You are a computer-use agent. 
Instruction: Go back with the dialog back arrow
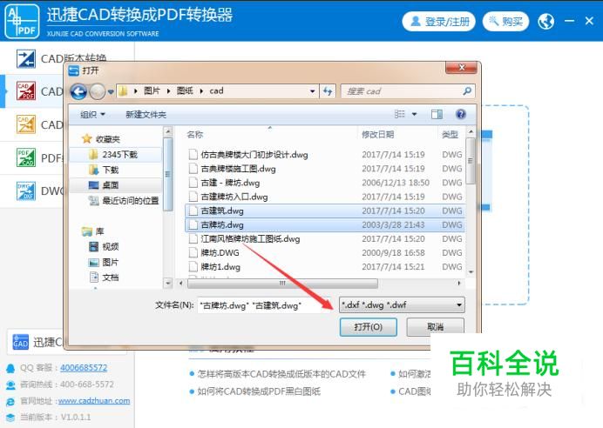[78, 91]
